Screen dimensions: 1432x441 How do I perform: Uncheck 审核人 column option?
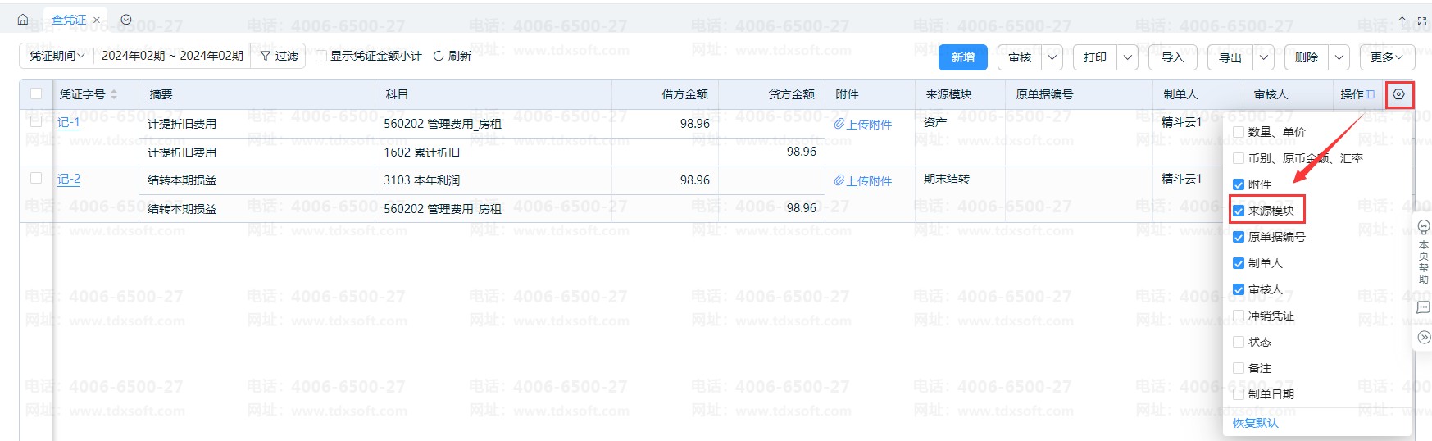tap(1239, 289)
